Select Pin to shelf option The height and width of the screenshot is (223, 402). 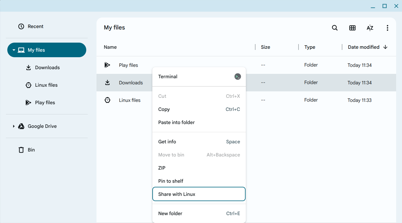[x=171, y=181]
